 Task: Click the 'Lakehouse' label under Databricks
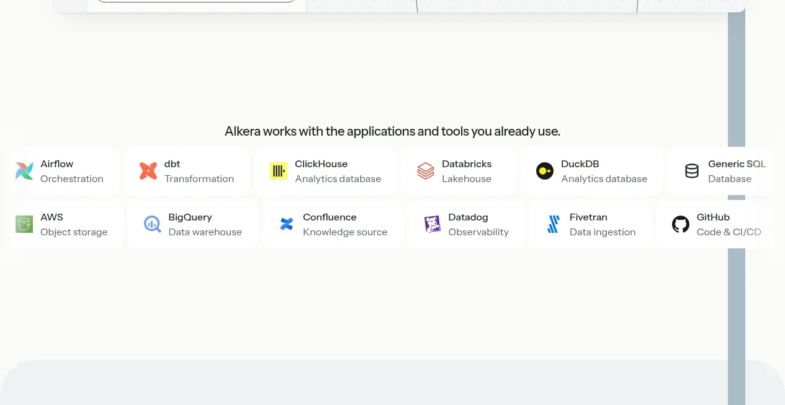[467, 179]
